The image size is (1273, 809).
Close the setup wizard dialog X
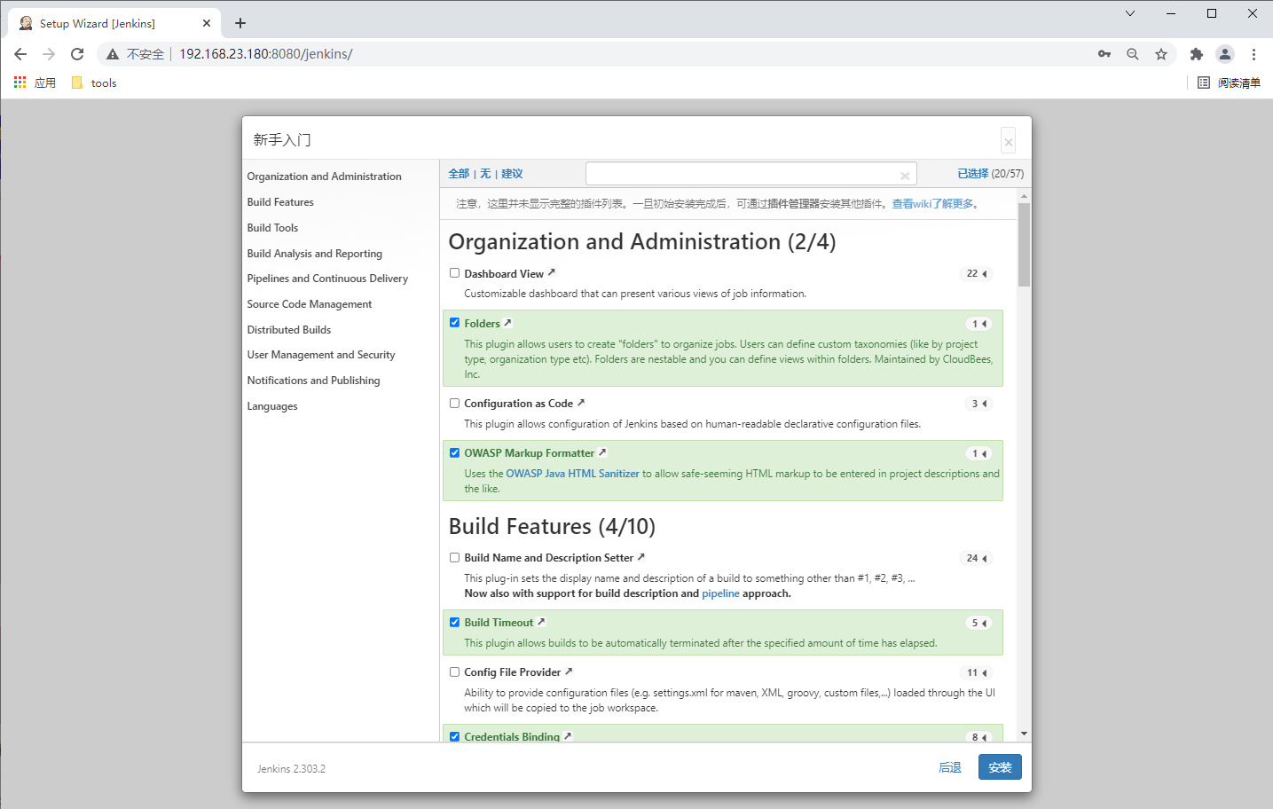tap(1008, 141)
